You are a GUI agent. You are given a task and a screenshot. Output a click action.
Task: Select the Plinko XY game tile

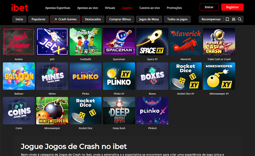[119, 76]
